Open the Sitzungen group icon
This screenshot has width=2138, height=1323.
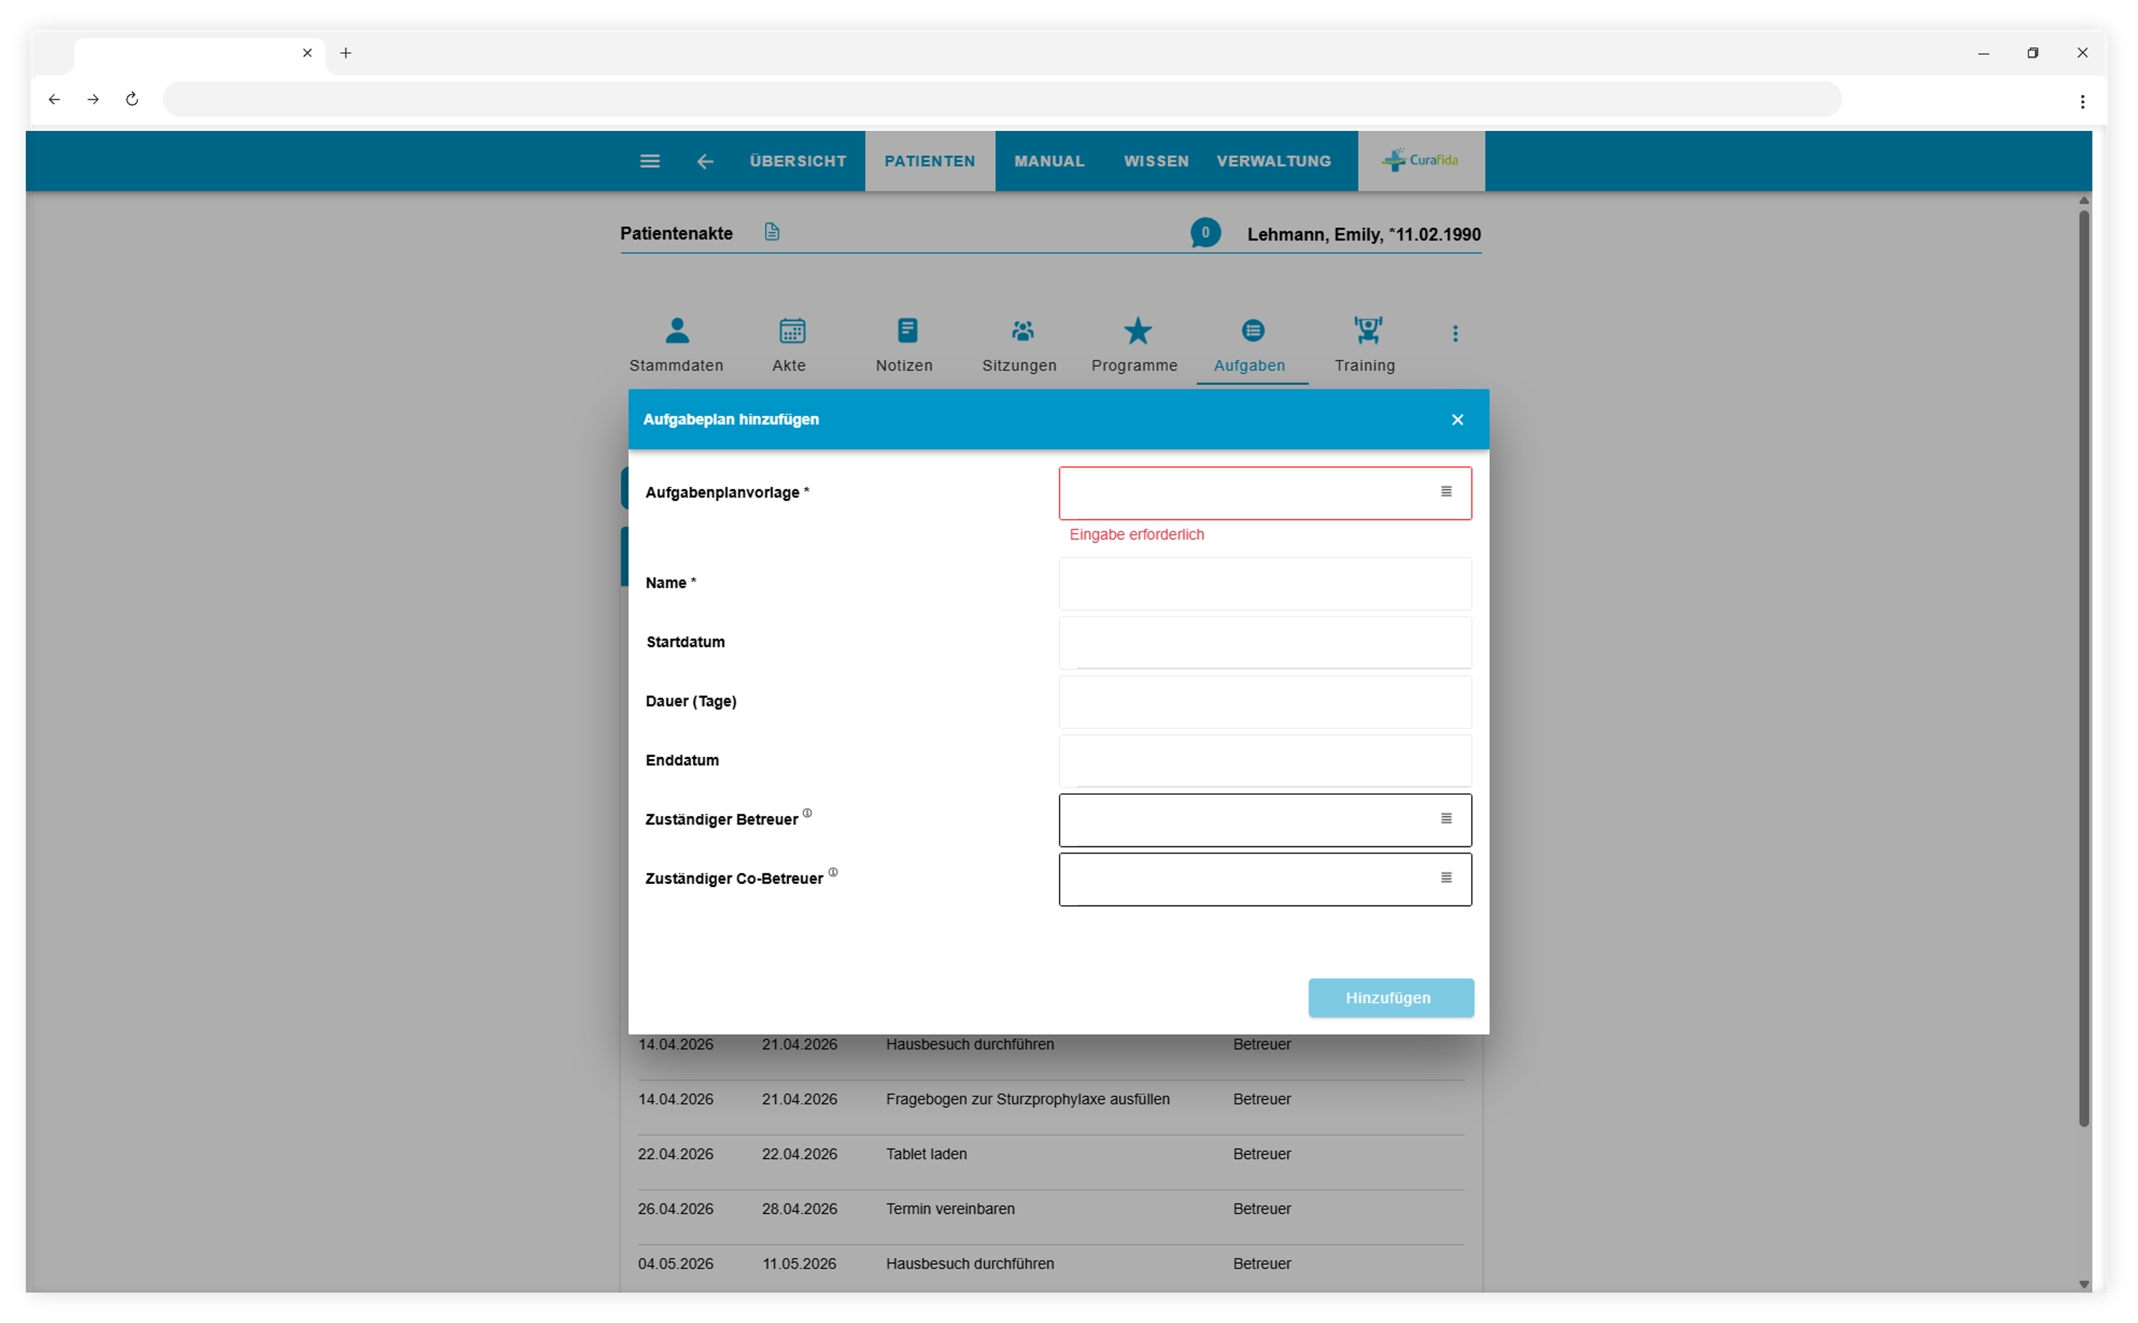pos(1022,331)
